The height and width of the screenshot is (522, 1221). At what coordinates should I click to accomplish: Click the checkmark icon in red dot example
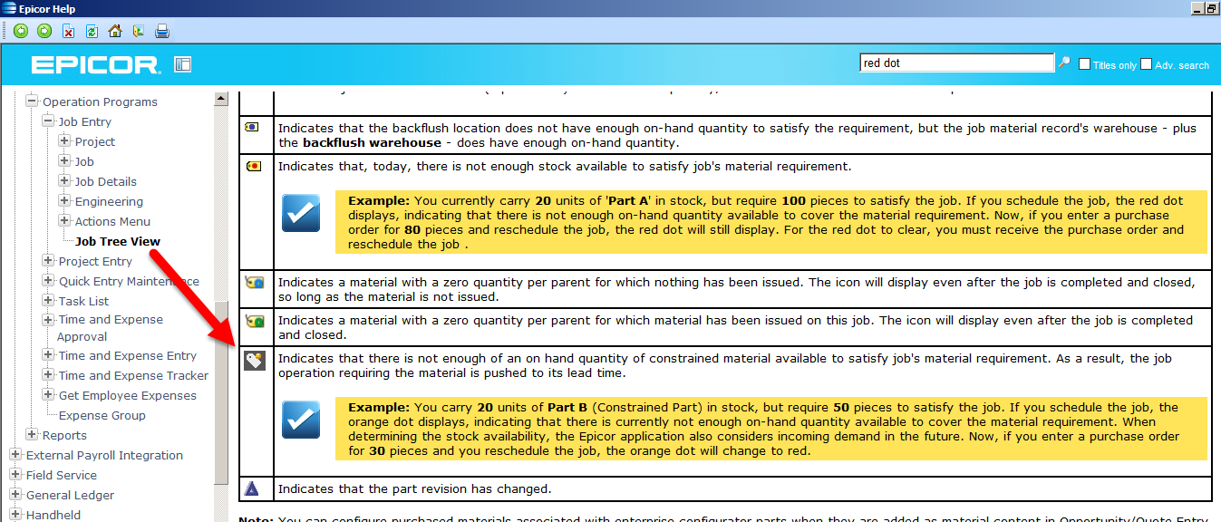(x=300, y=213)
